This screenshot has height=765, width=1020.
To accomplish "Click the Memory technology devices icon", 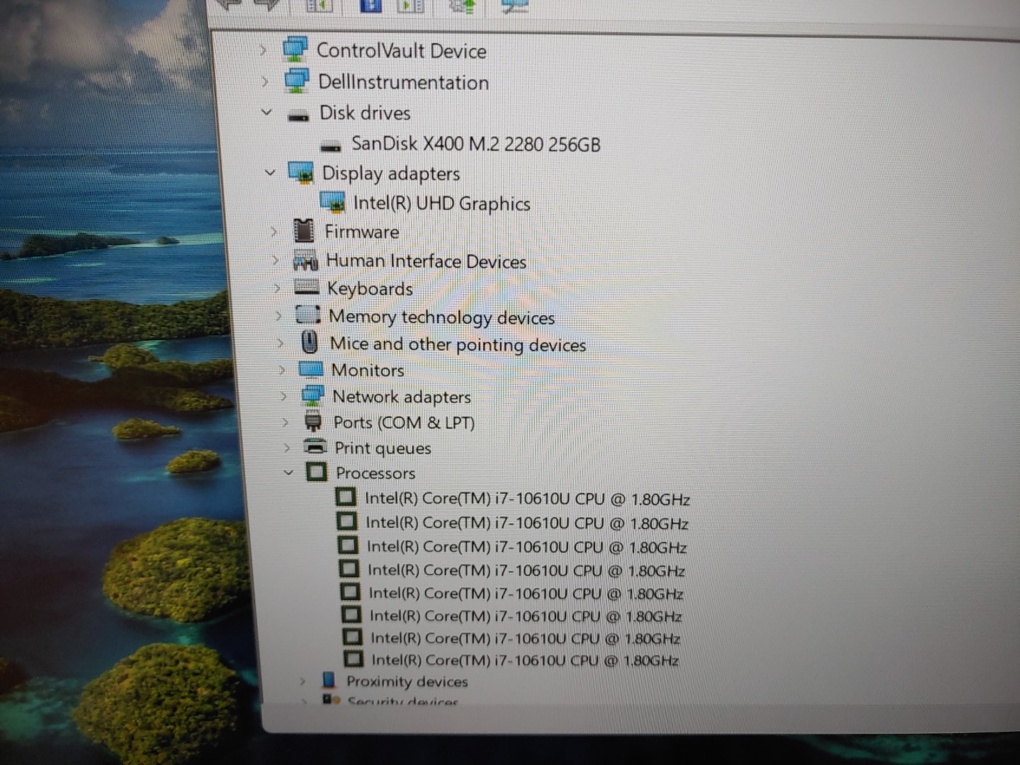I will coord(308,314).
